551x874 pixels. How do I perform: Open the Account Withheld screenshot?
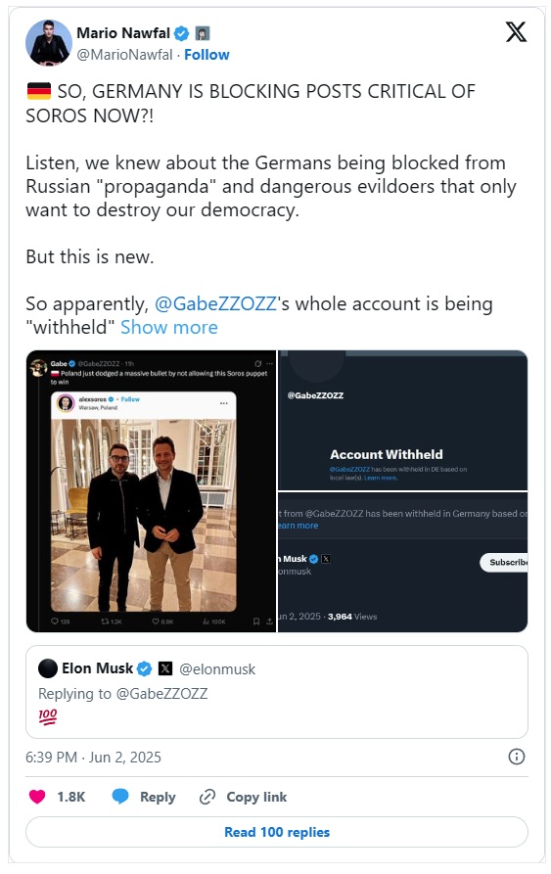point(403,420)
